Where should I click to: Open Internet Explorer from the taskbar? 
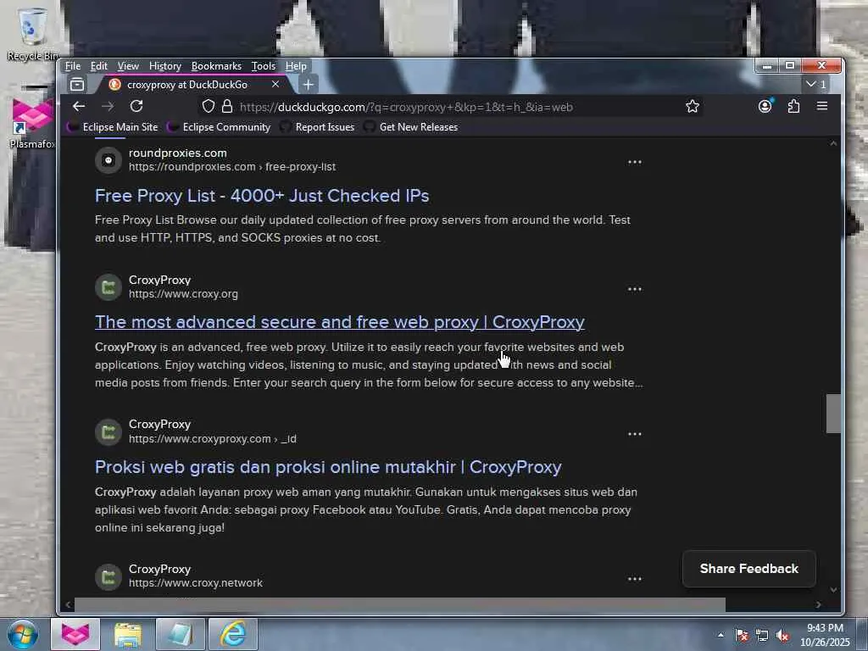233,634
